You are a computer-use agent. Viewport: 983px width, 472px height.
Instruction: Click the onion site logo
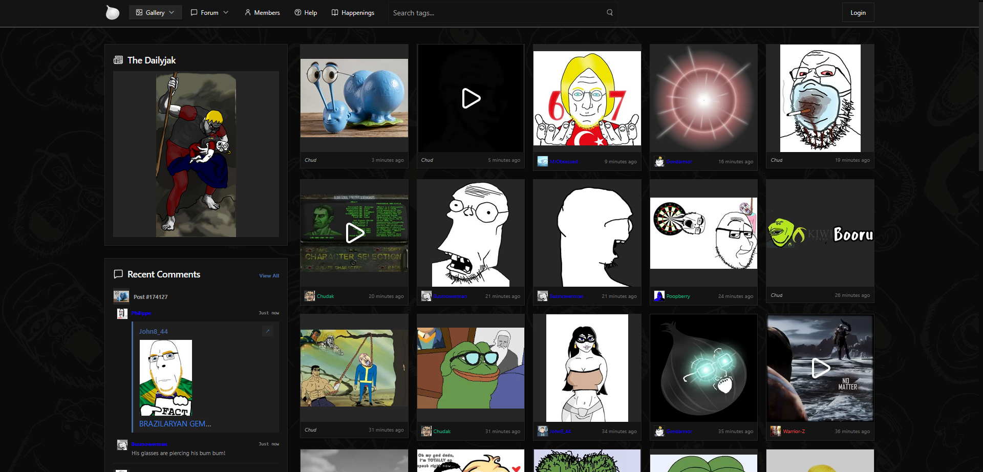pos(112,12)
